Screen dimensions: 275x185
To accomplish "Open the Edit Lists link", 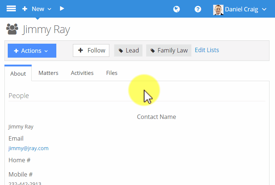I will (207, 50).
